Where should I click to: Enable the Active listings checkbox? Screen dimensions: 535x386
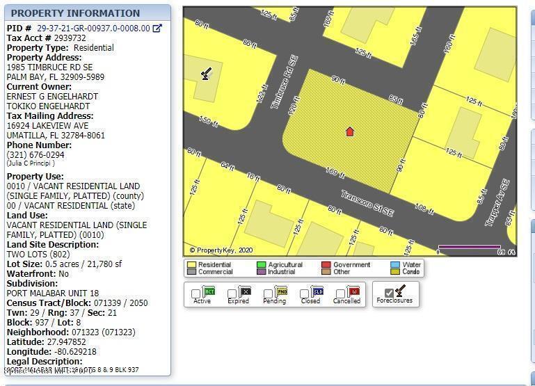point(196,294)
